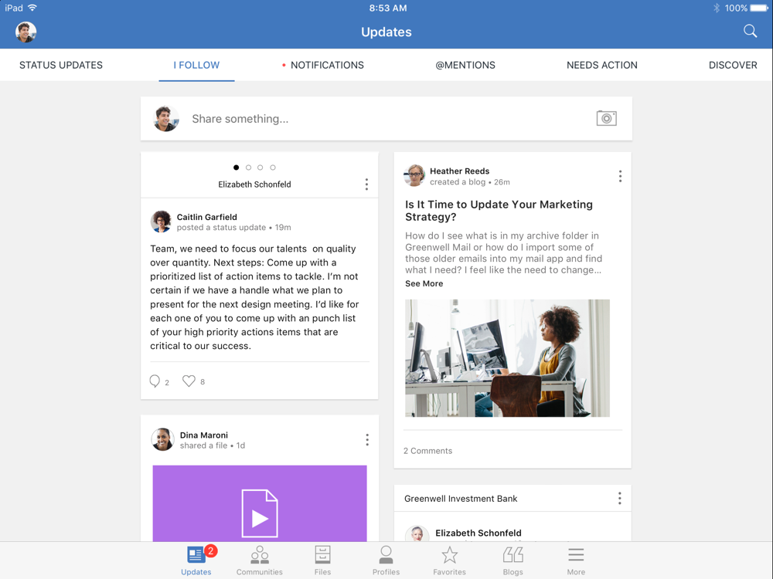Screen dimensions: 773x579
Task: Tap comment bubble on Caitlin's post
Action: (x=155, y=381)
